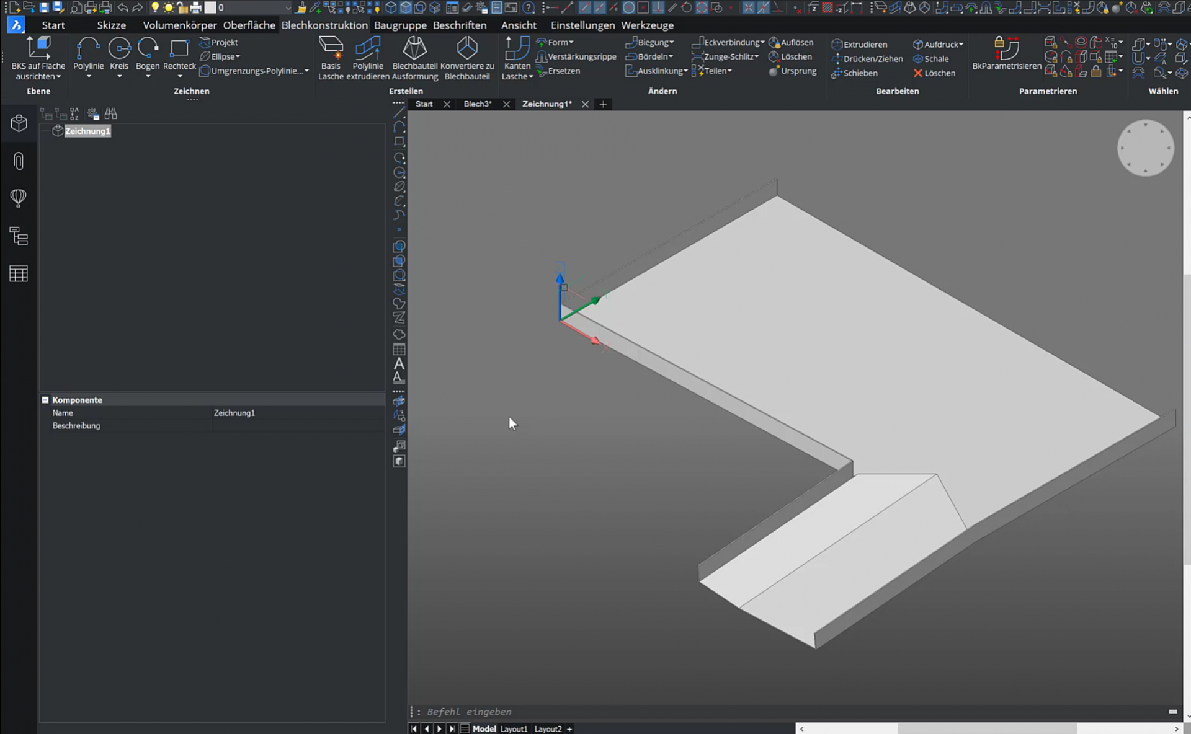This screenshot has height=734, width=1191.
Task: Click the light bulb layer icon
Action: [154, 8]
